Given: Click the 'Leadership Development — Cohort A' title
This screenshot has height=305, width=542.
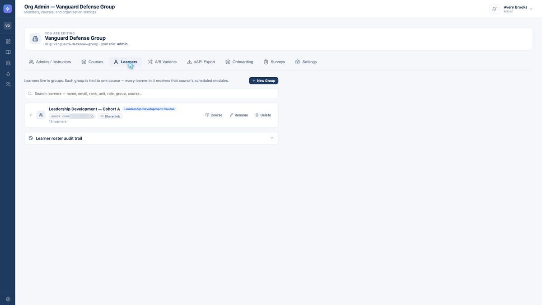Looking at the screenshot, I should point(84,109).
